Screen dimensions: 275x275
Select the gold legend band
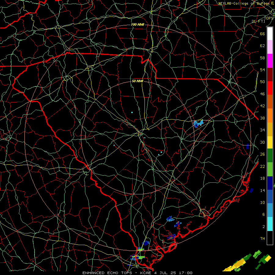270,129
